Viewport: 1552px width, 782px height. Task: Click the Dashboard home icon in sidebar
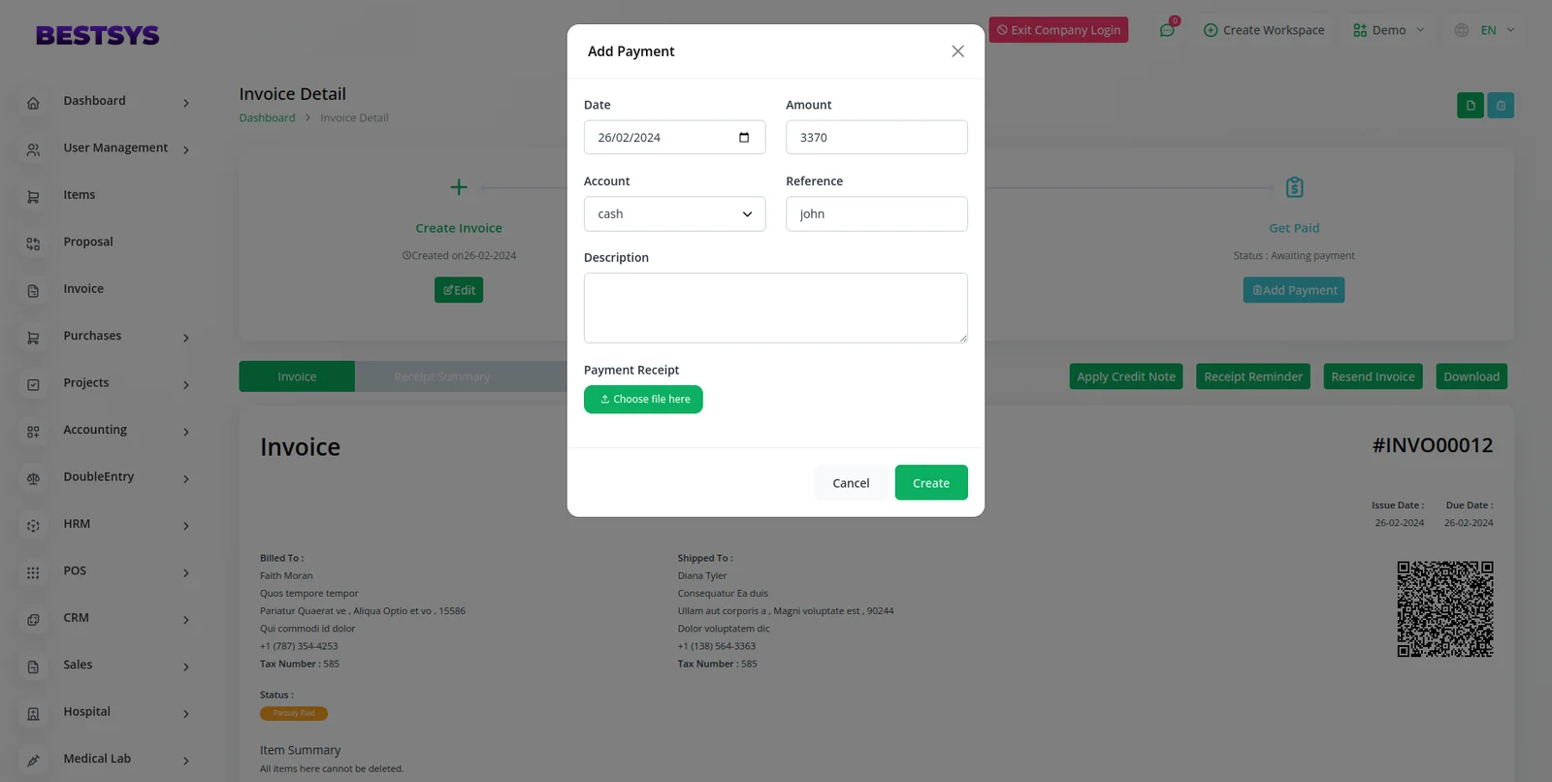pyautogui.click(x=33, y=103)
